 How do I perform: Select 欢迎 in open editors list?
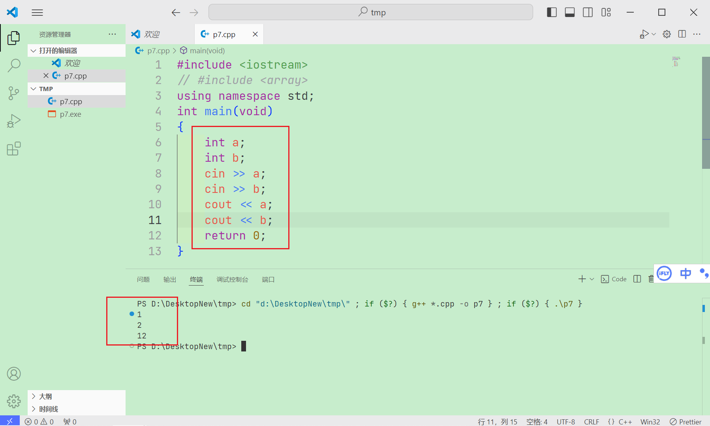tap(77, 63)
